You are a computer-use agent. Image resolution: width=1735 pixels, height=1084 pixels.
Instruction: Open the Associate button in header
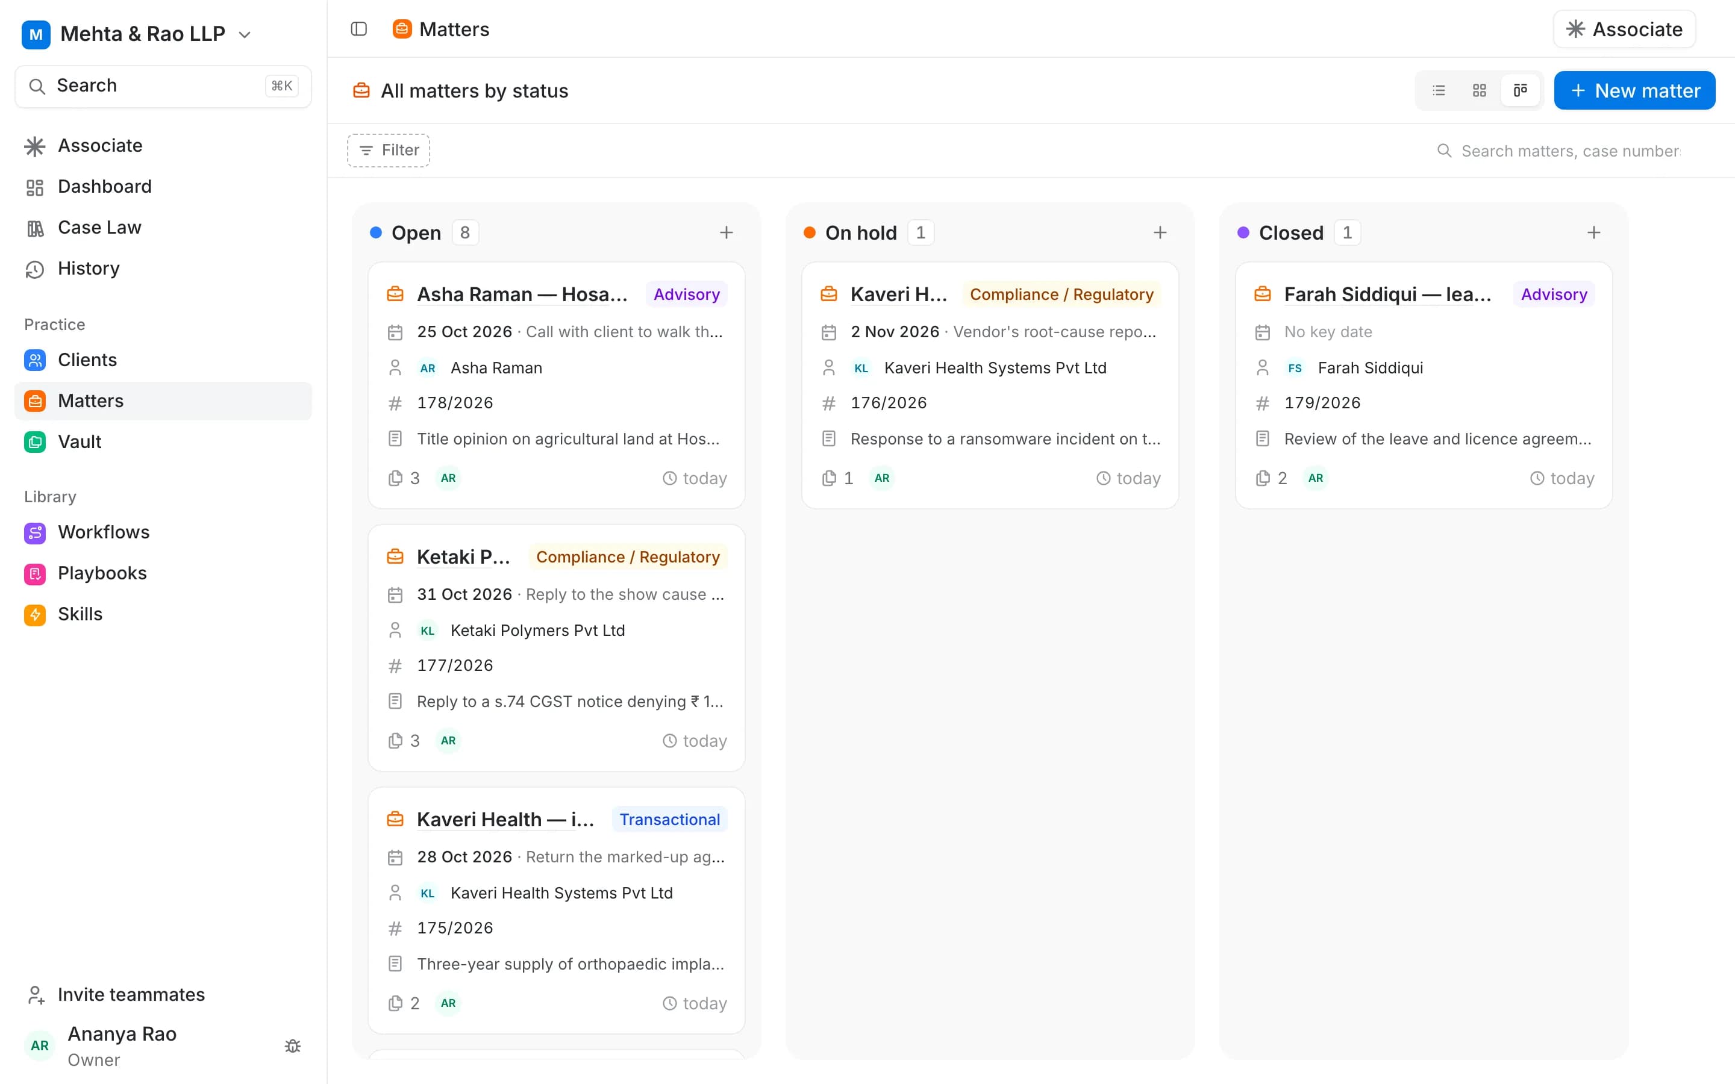coord(1624,30)
